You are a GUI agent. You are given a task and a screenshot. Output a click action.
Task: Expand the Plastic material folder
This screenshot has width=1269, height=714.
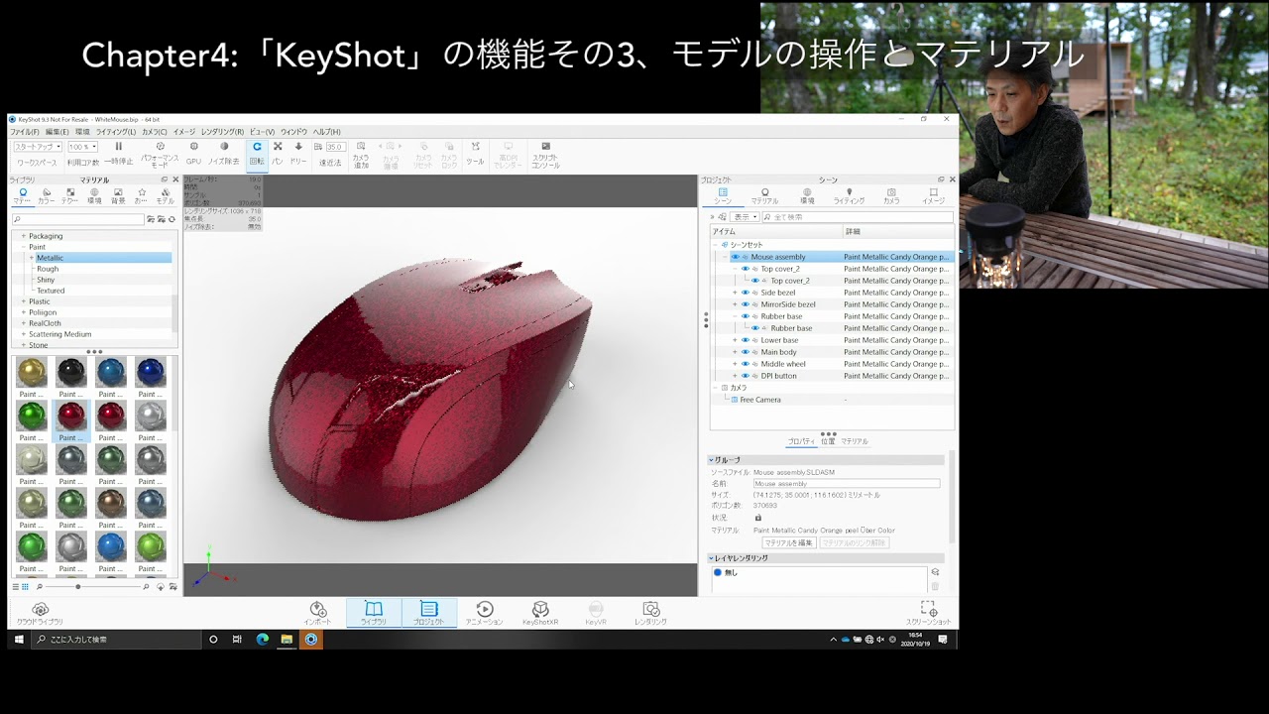[x=24, y=301]
